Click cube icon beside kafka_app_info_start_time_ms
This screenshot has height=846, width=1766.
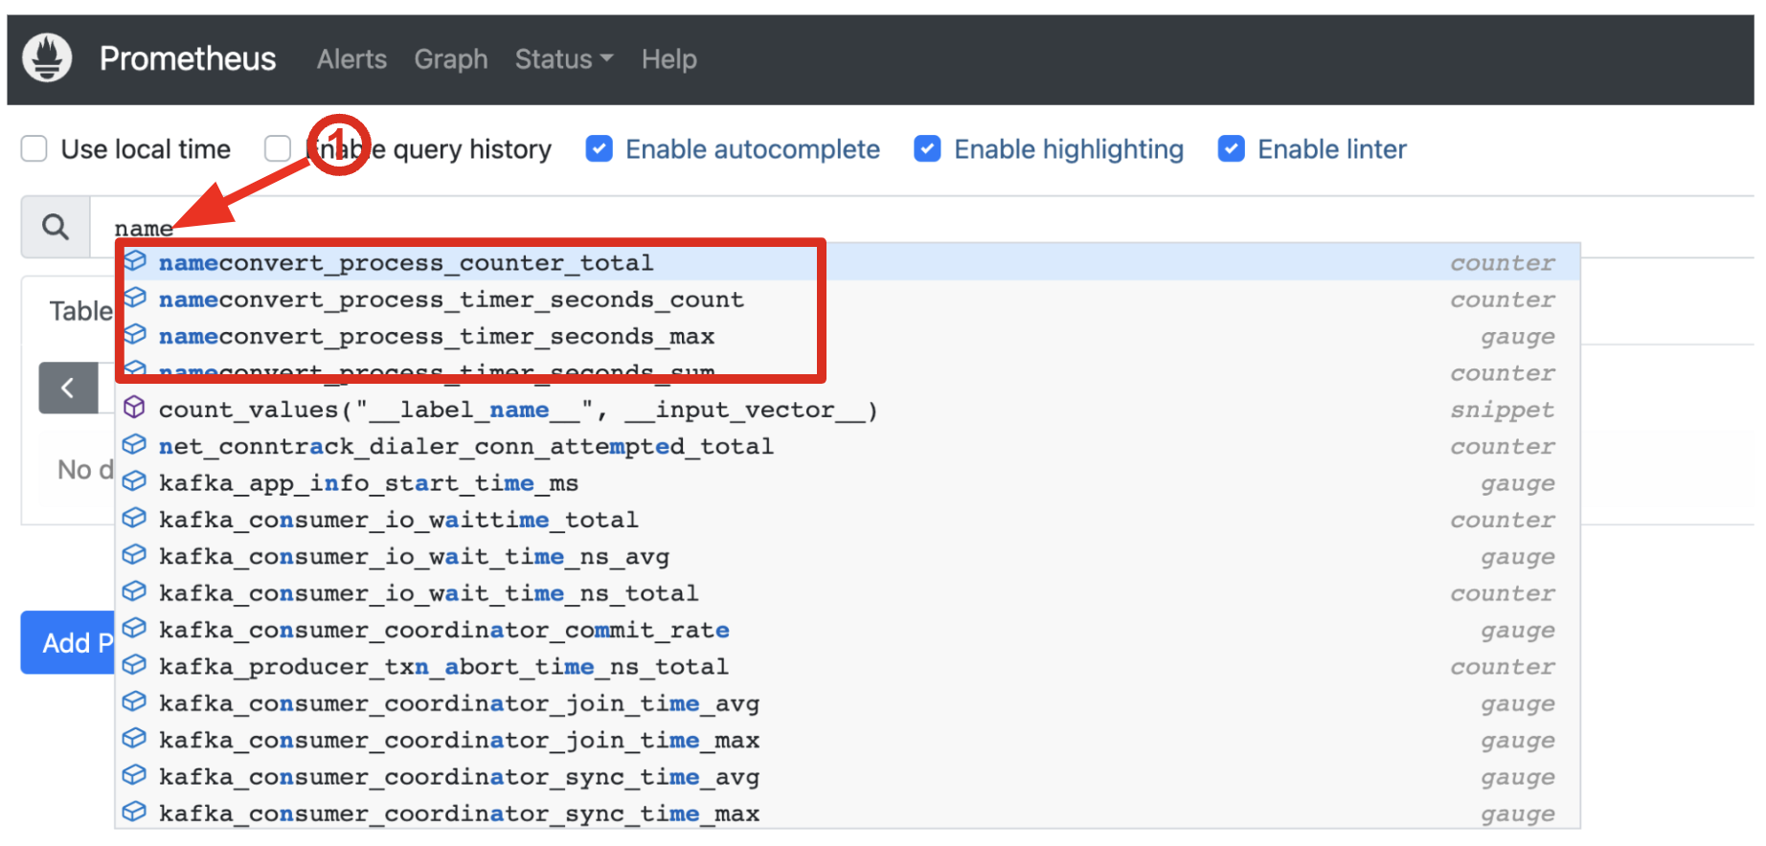click(x=135, y=481)
